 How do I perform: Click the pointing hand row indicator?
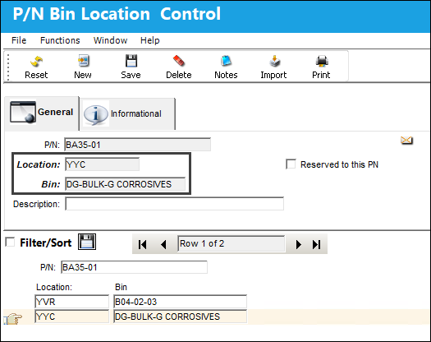tap(13, 319)
